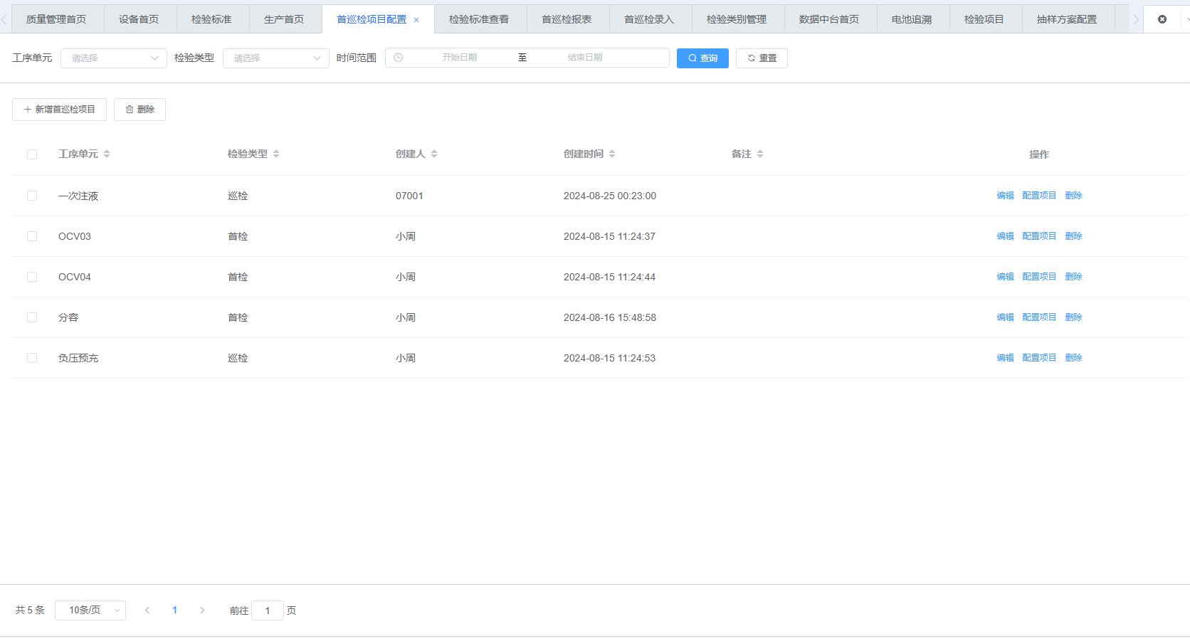Open the 抽样方案配置 tab
Viewport: 1190px width, 639px height.
pos(1067,19)
